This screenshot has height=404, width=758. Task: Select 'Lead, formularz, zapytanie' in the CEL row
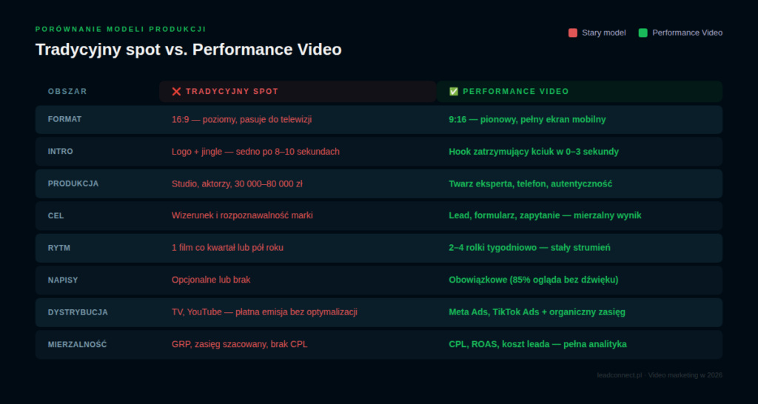tap(544, 215)
